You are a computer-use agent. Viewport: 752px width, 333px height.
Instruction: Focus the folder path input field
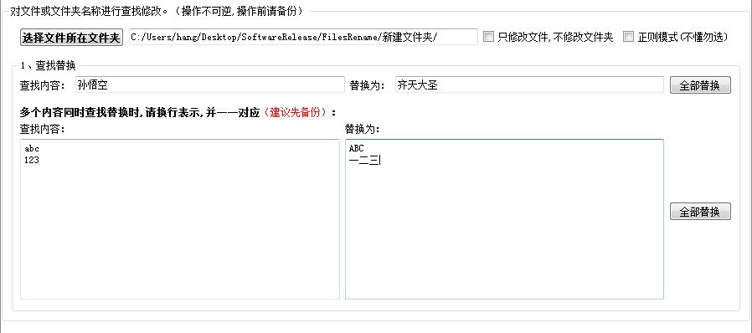pyautogui.click(x=303, y=37)
